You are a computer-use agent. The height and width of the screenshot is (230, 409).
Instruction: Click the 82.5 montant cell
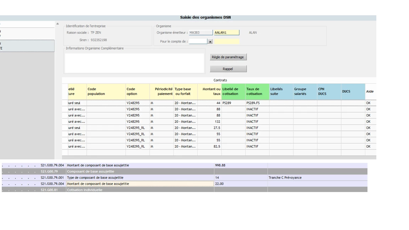[x=209, y=147]
